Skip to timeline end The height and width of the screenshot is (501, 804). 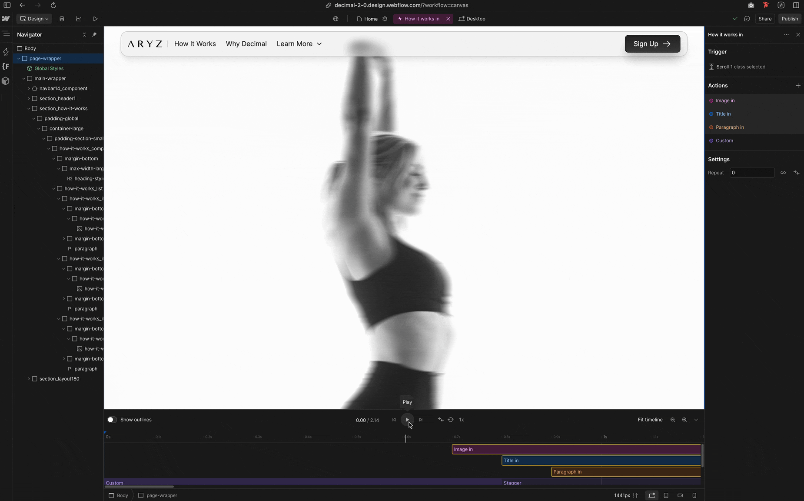tap(421, 420)
